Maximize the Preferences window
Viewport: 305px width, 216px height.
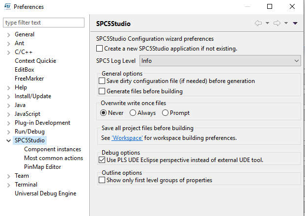[x=270, y=6]
